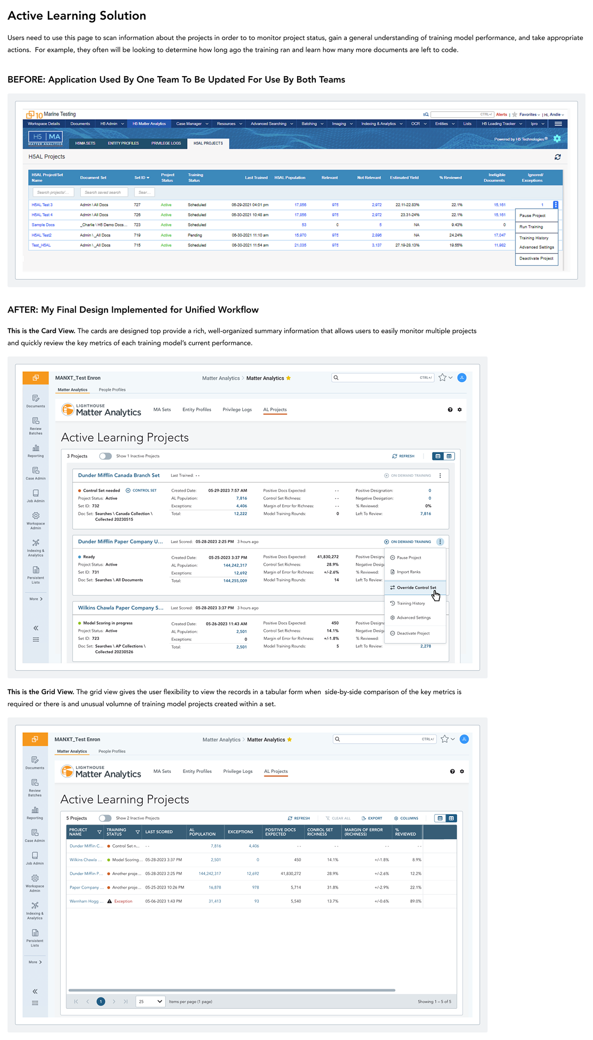Open Case Admin in Card View sidebar

36,473
